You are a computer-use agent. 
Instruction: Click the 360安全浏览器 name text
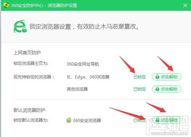87,120
